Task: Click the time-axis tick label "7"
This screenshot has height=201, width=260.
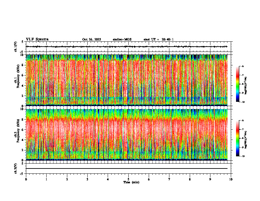Action: pos(169,179)
